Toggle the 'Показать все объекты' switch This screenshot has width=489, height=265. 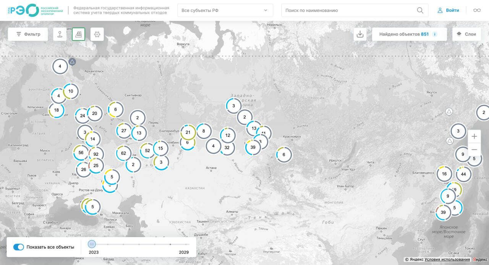tap(19, 247)
